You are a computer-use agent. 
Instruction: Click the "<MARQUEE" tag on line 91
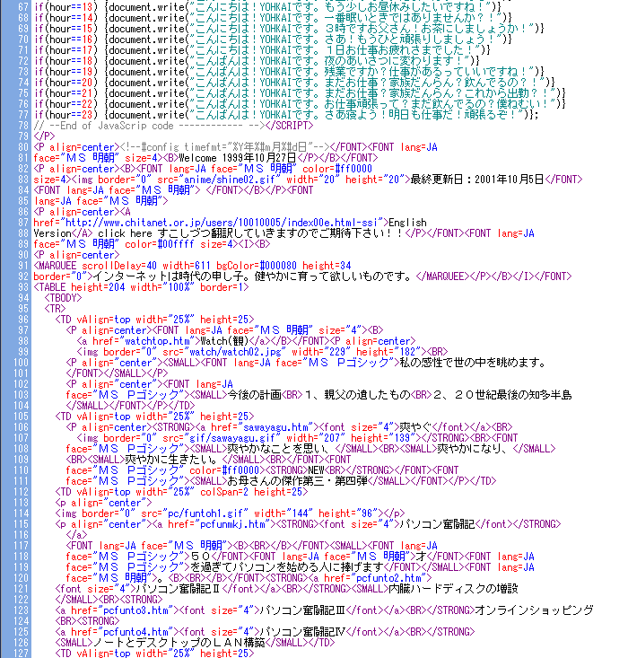coord(55,266)
